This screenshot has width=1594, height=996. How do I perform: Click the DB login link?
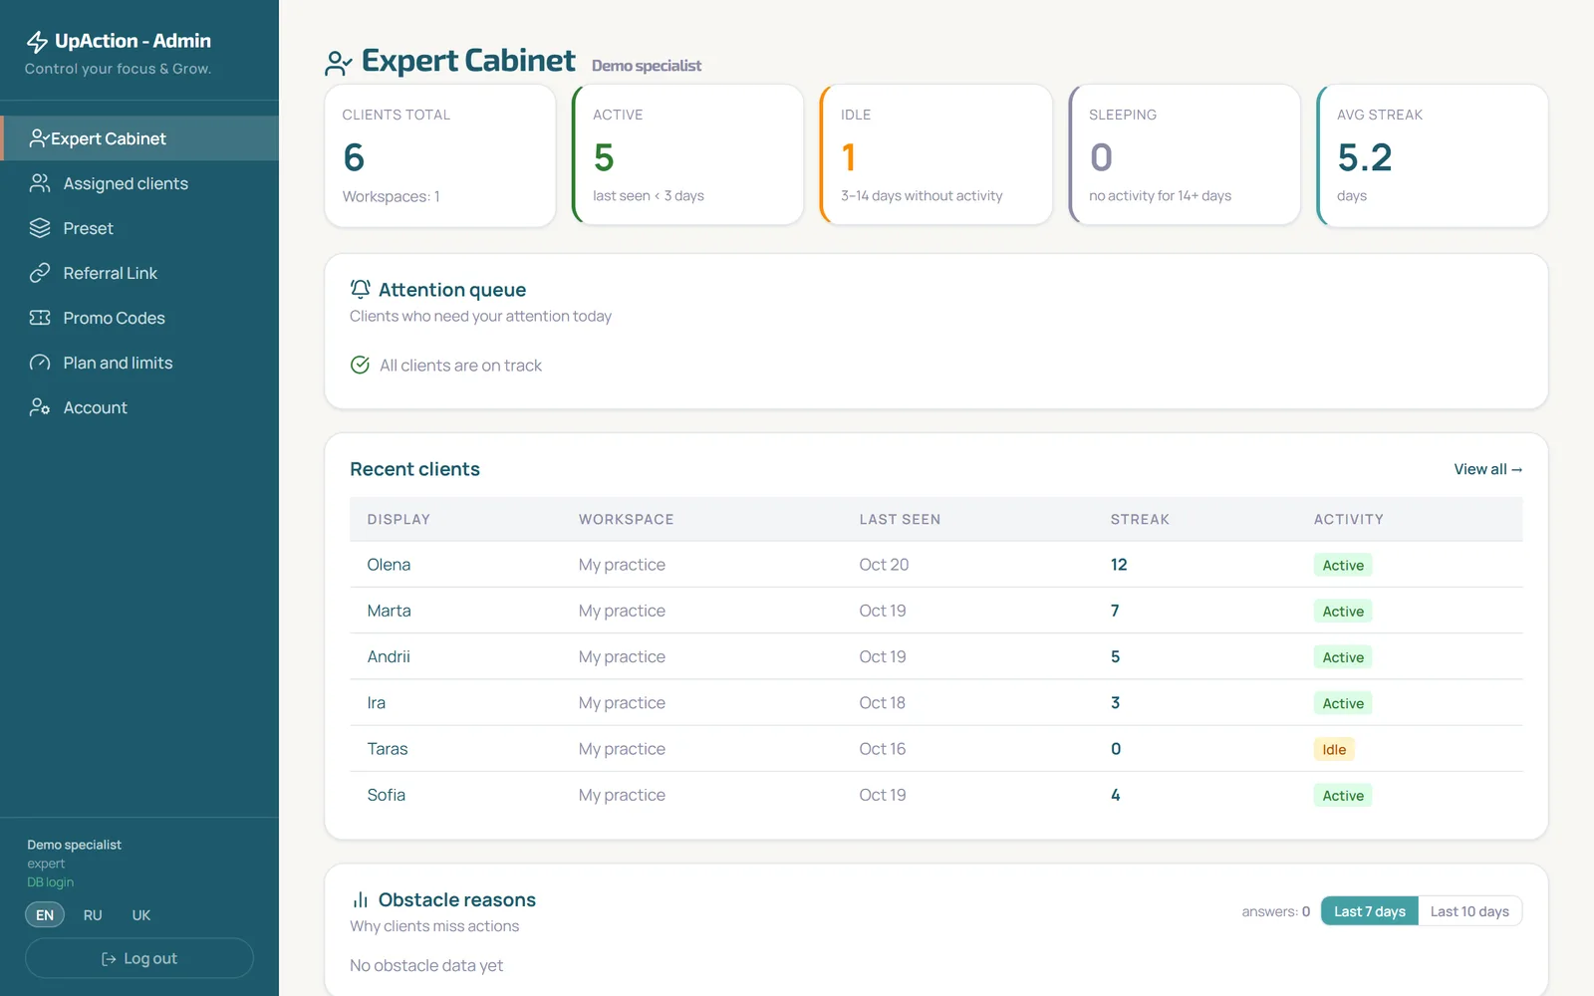[x=50, y=882]
